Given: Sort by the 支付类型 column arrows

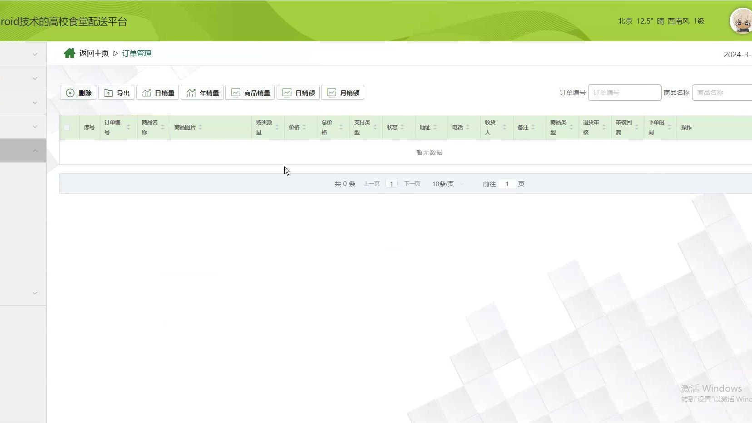Looking at the screenshot, I should [x=375, y=128].
